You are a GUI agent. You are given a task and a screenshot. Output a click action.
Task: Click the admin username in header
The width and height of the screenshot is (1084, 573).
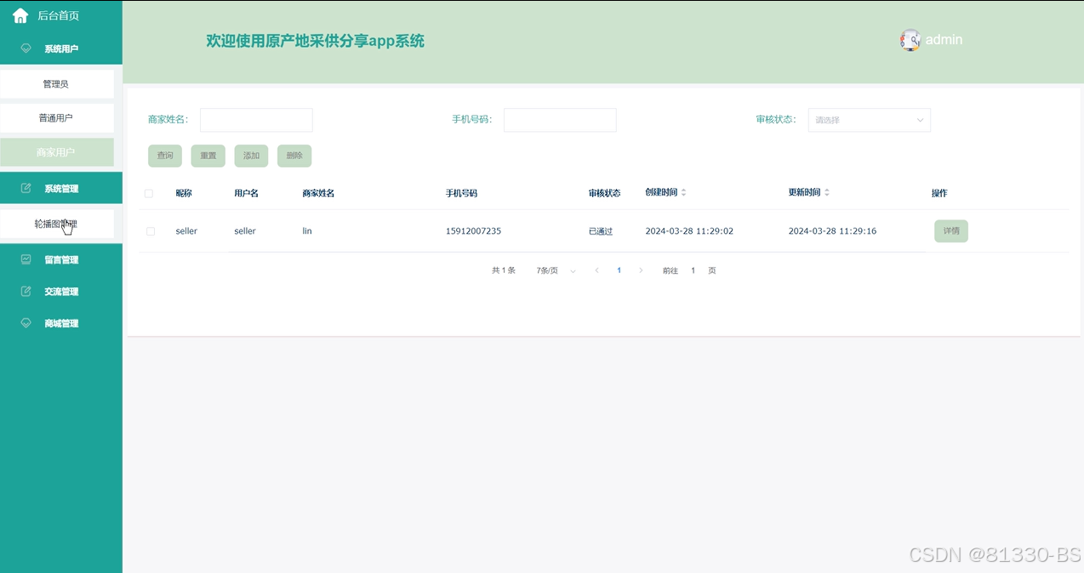[x=944, y=40]
